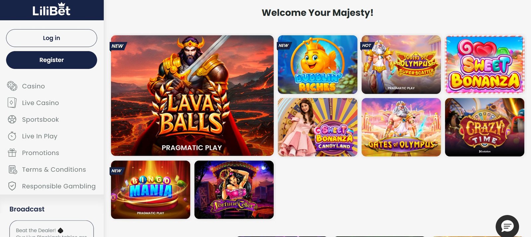The height and width of the screenshot is (237, 531).
Task: Click the Sportsbook soccer ball icon
Action: [12, 119]
